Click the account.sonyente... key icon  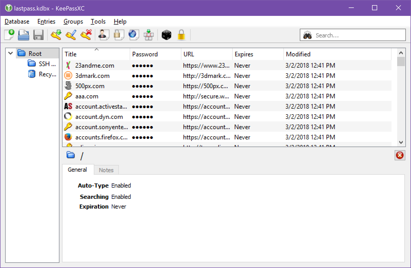68,127
